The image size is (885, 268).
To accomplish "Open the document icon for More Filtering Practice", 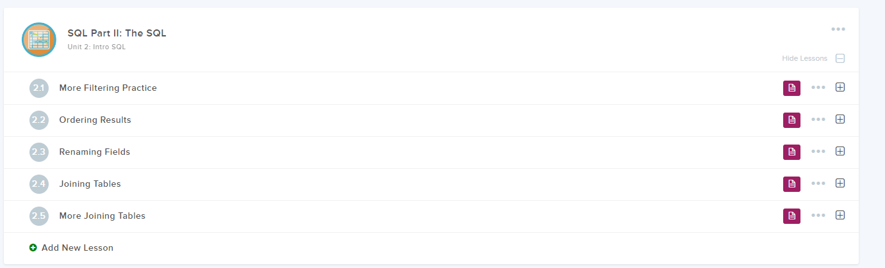I will click(792, 88).
